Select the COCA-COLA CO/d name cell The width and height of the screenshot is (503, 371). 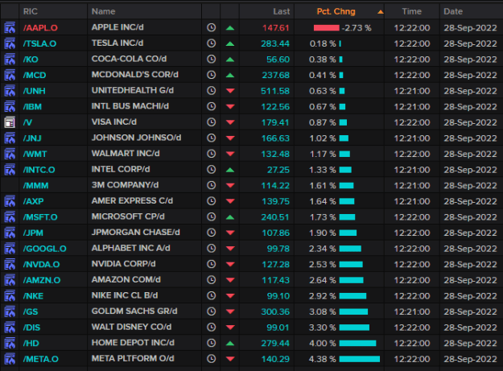click(129, 59)
